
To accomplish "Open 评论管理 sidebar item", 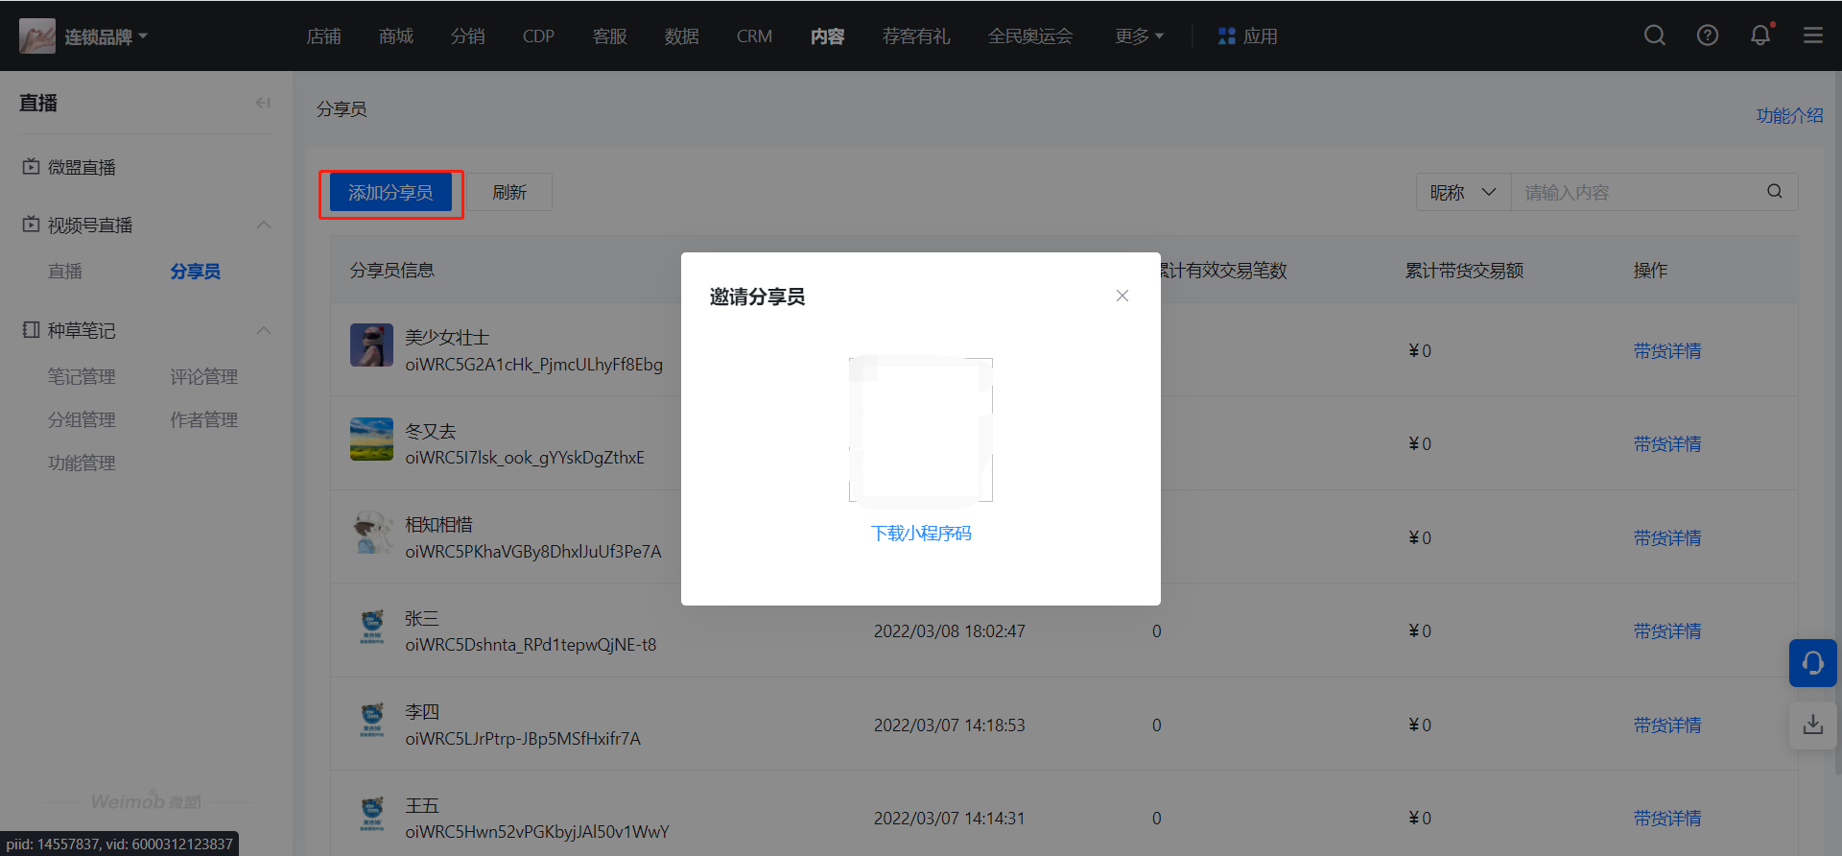I will pyautogui.click(x=203, y=377).
